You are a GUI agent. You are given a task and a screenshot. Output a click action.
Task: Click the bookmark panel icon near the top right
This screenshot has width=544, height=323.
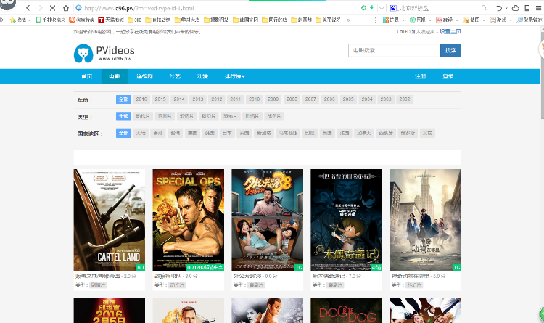pyautogui.click(x=527, y=8)
